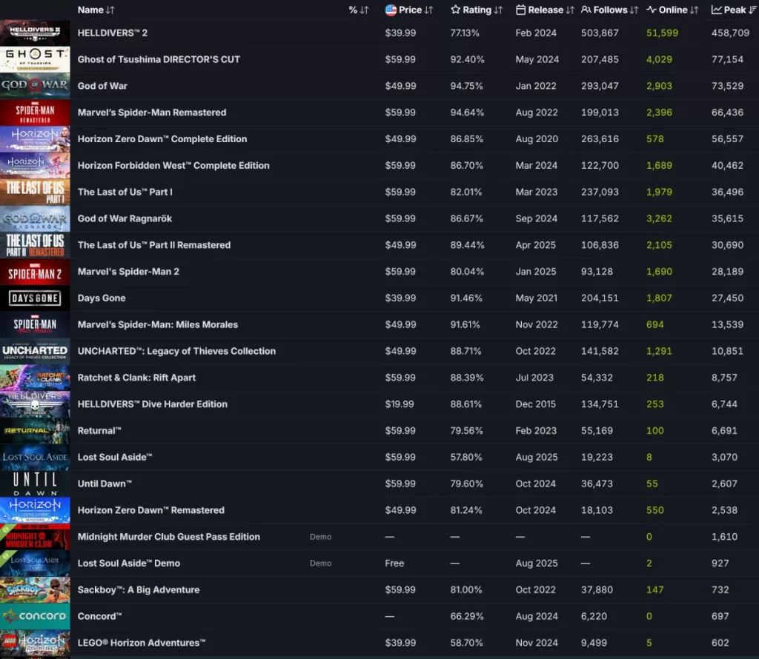759x659 pixels.
Task: Click the pulse icon in Online header
Action: coord(651,10)
